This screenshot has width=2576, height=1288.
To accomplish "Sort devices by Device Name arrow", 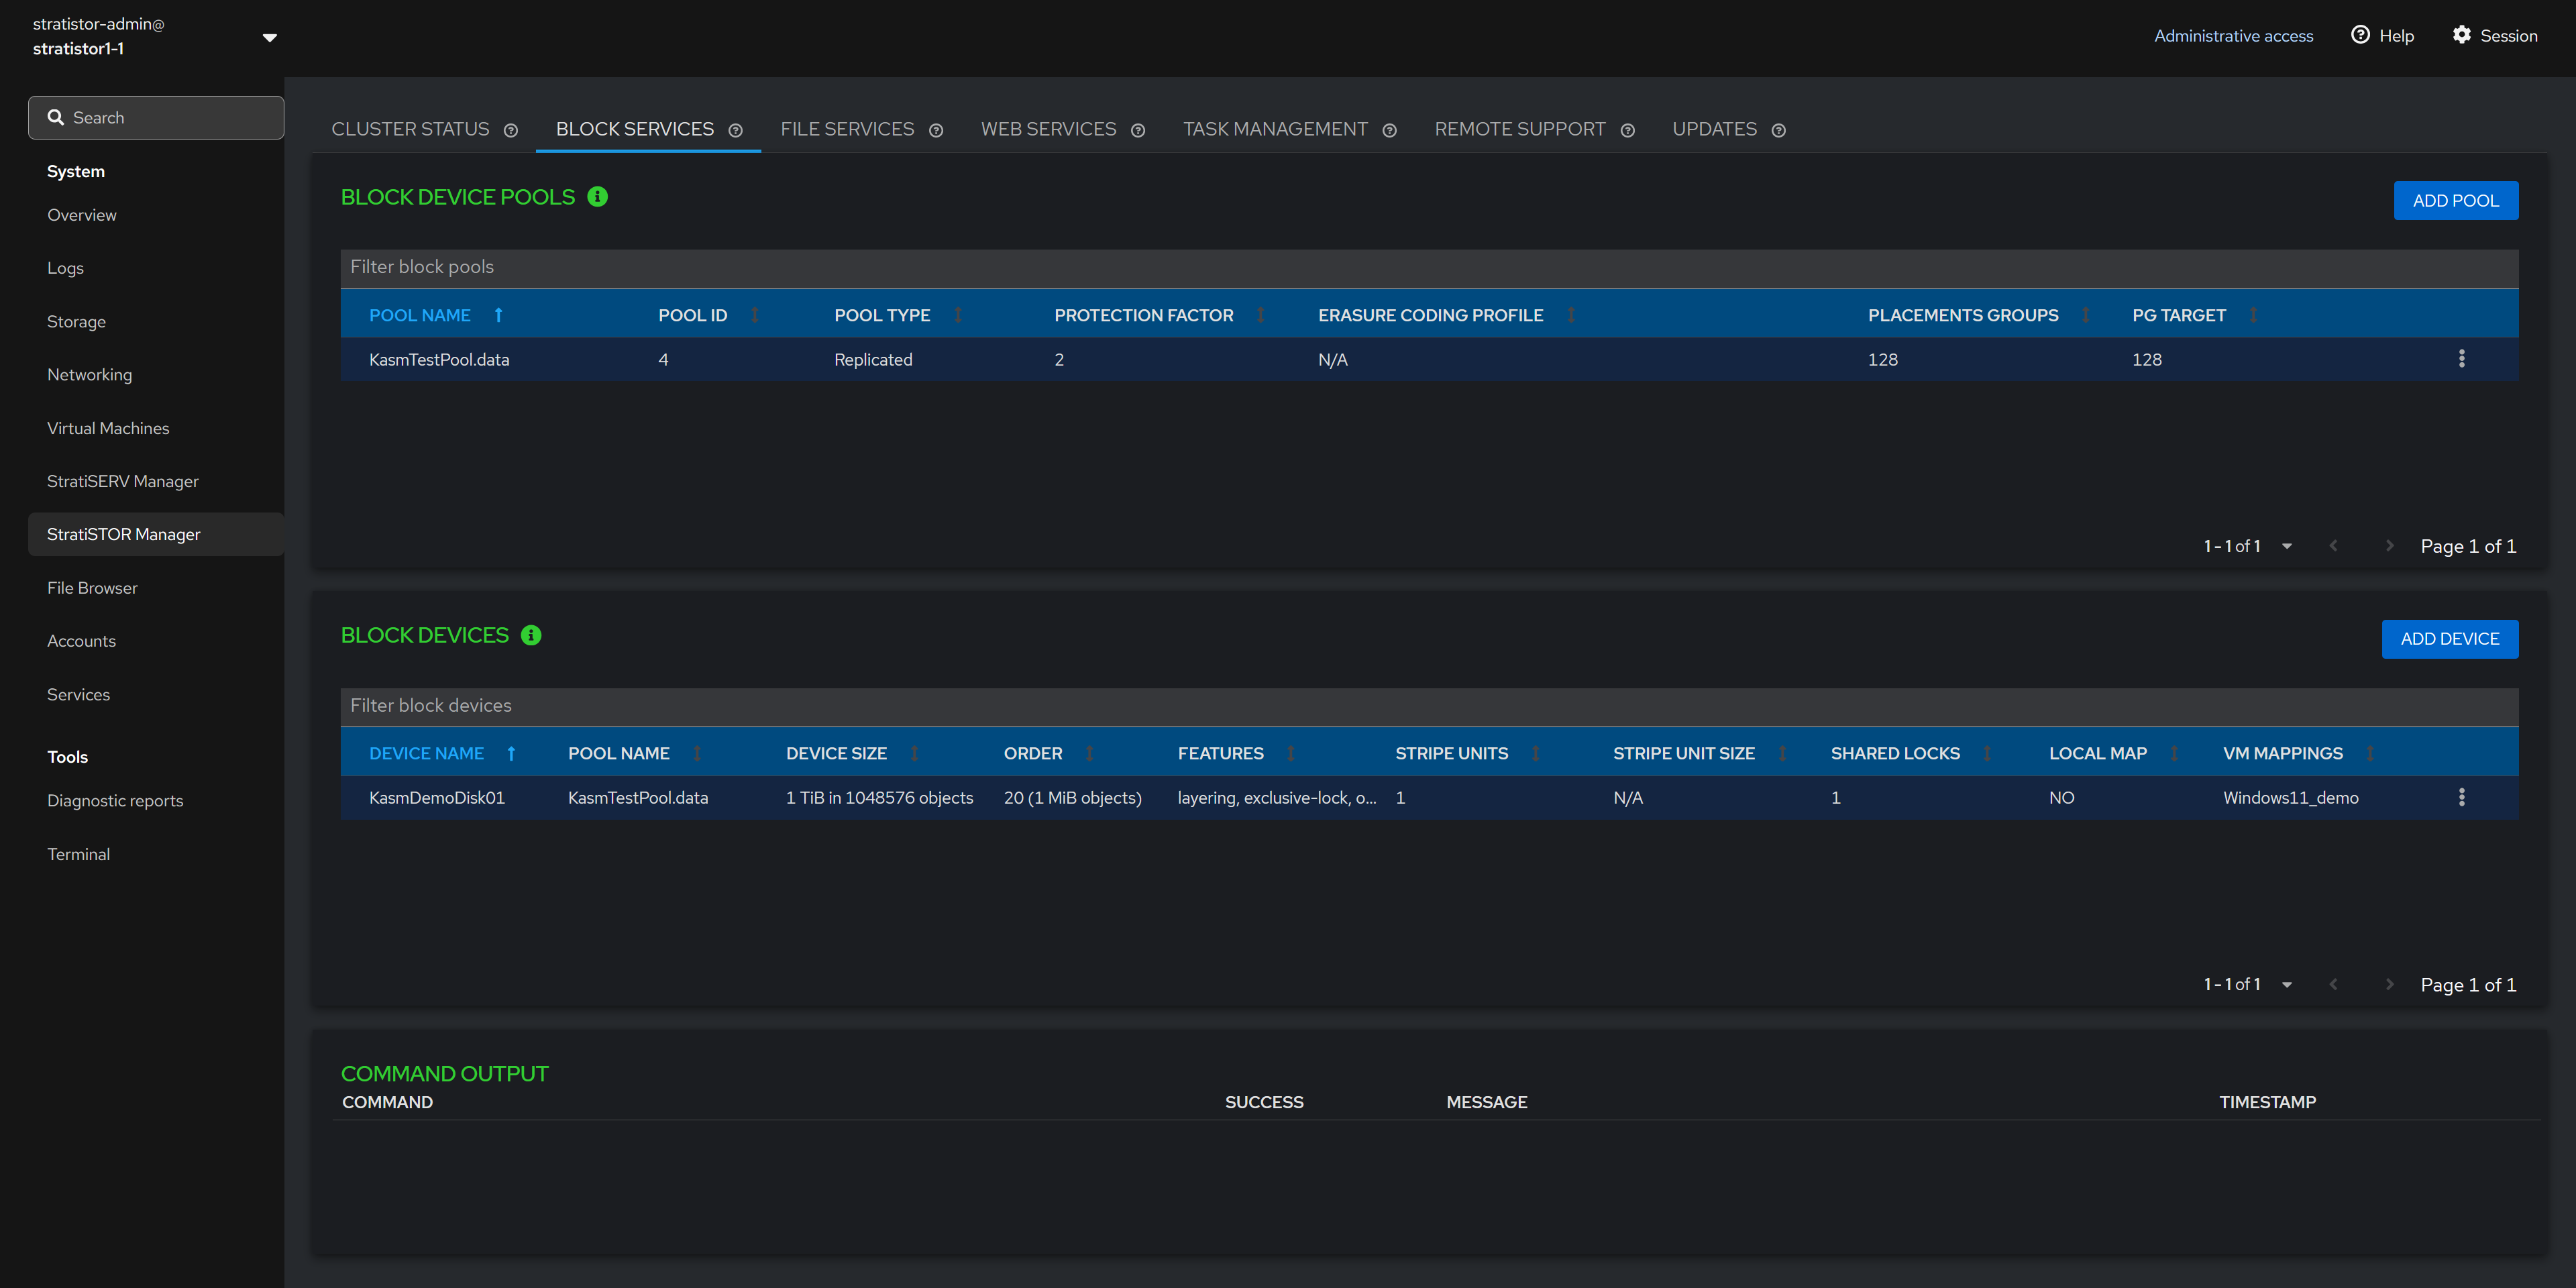I will 511,753.
